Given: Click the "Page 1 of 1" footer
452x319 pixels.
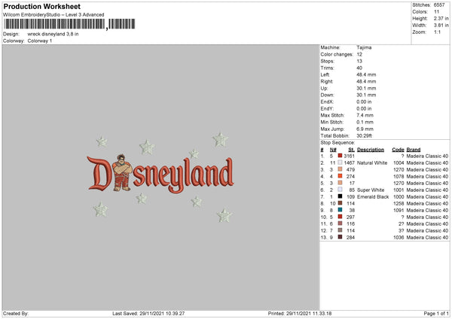Looking at the screenshot, I should click(x=436, y=314).
